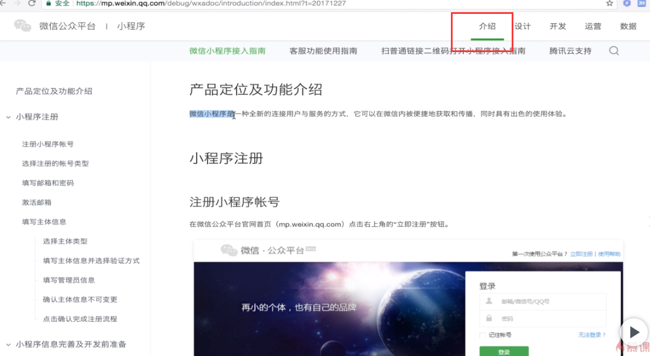Click the lock icon in password field

pos(489,318)
